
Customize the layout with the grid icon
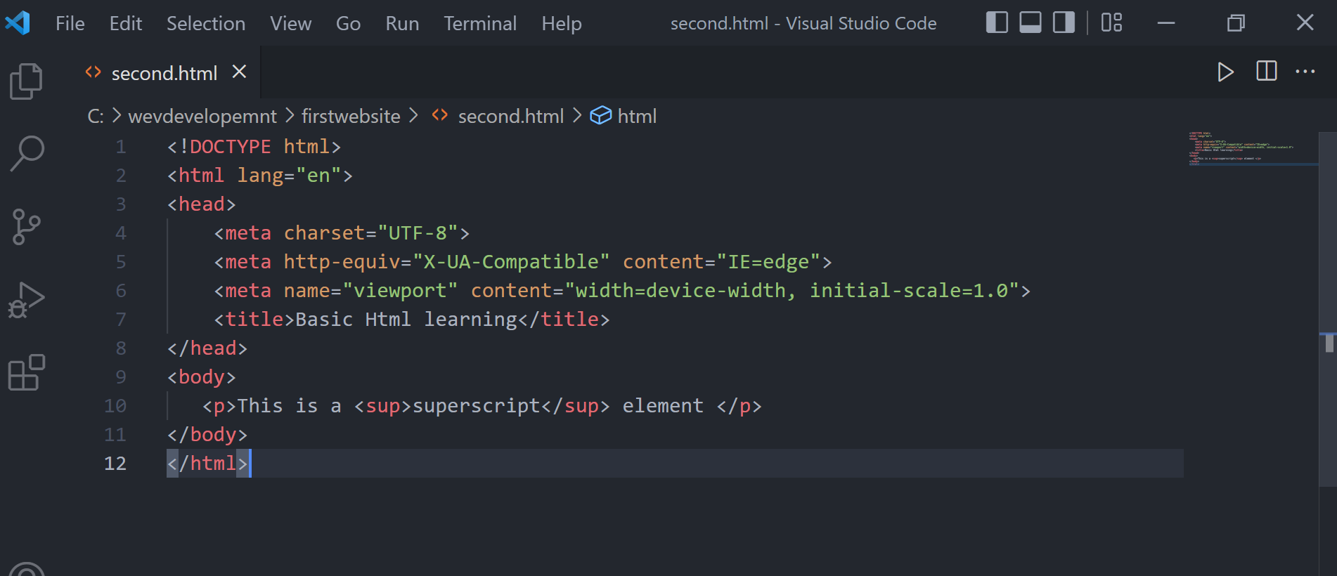click(1111, 22)
